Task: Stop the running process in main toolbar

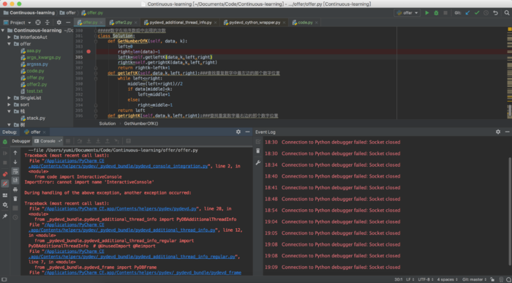Action: point(445,13)
